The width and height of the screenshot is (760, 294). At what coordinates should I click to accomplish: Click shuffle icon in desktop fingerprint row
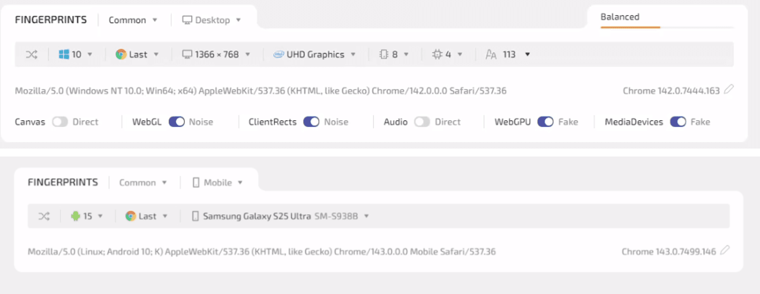pyautogui.click(x=32, y=55)
